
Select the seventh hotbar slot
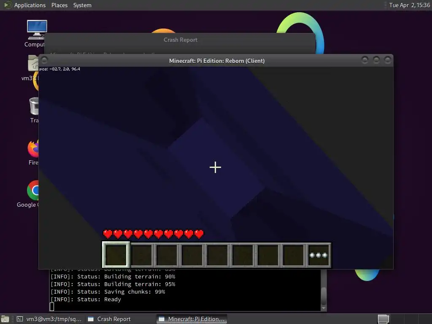268,255
